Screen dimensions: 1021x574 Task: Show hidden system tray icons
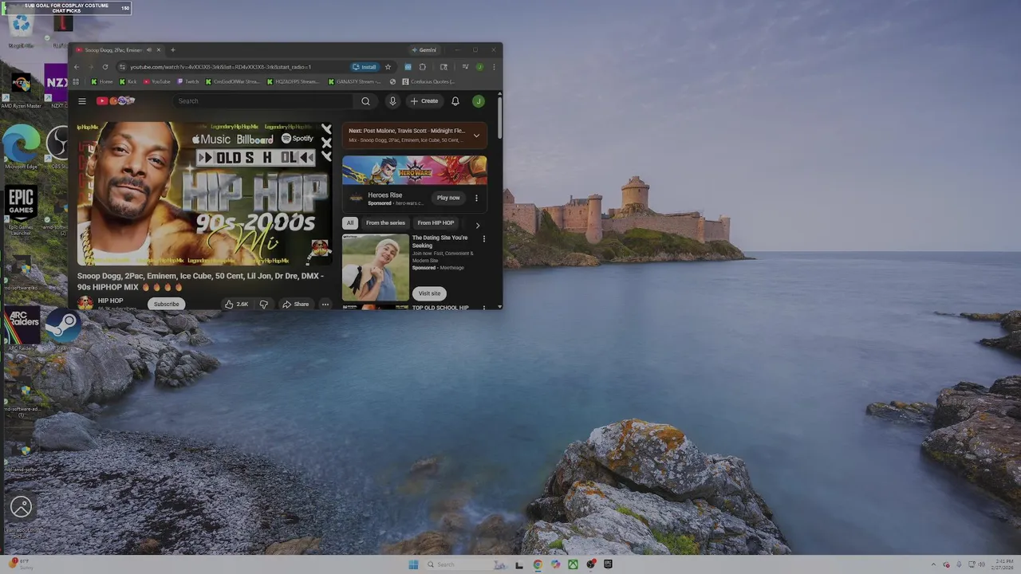933,564
